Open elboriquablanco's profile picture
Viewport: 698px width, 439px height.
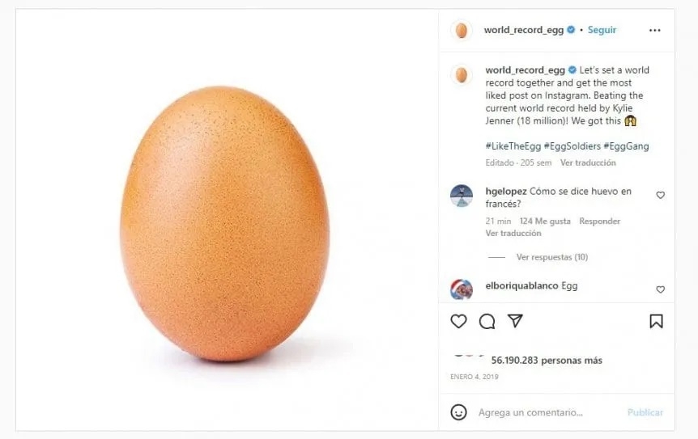pos(462,289)
